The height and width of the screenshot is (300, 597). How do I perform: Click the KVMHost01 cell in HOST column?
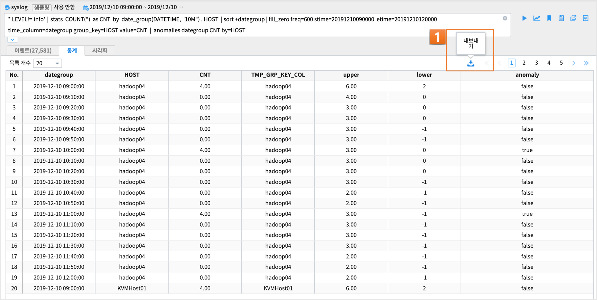point(132,288)
